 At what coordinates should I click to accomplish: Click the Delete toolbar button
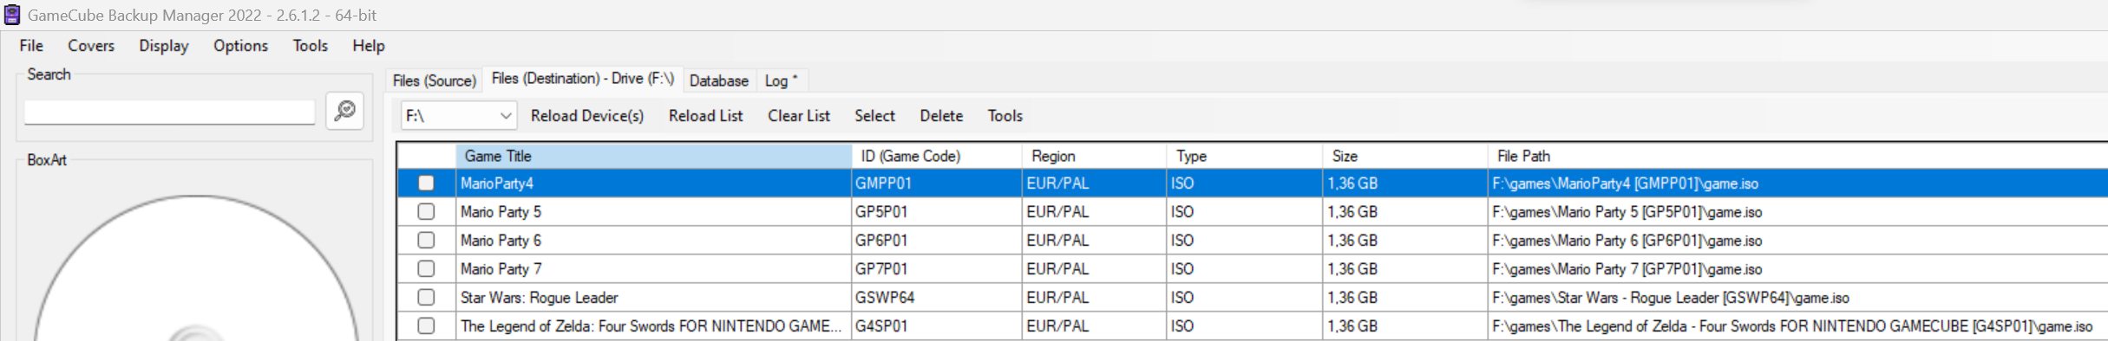coord(941,116)
